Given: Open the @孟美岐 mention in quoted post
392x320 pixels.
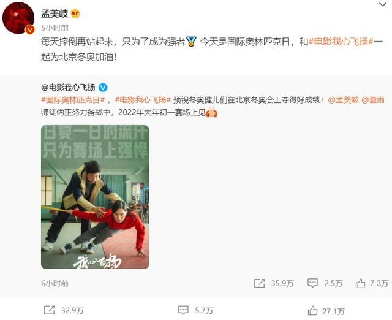Looking at the screenshot, I should point(343,100).
